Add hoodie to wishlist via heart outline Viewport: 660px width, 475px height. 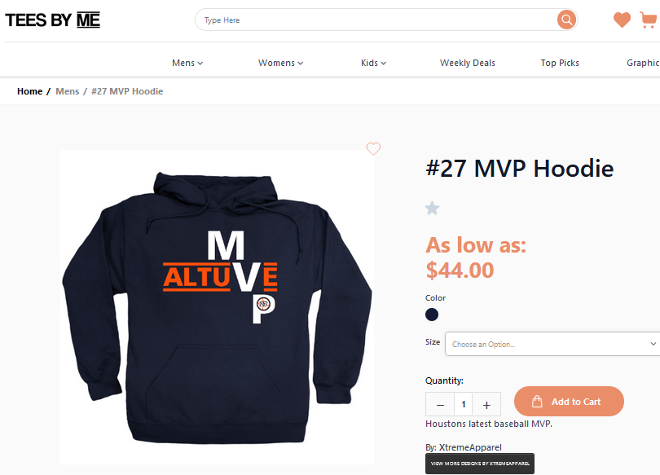[373, 148]
